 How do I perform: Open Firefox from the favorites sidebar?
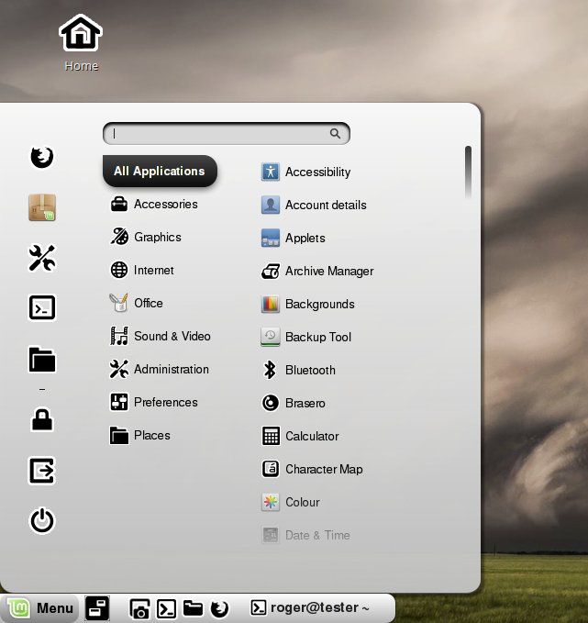click(42, 157)
